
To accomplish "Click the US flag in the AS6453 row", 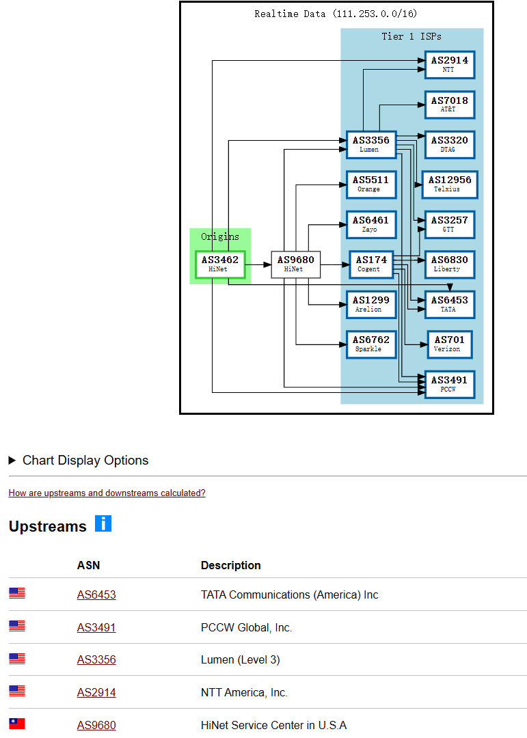I will [x=17, y=593].
